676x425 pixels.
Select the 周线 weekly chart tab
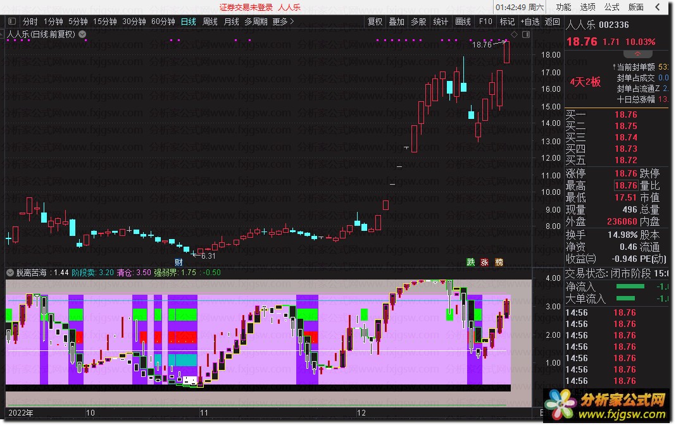(210, 21)
